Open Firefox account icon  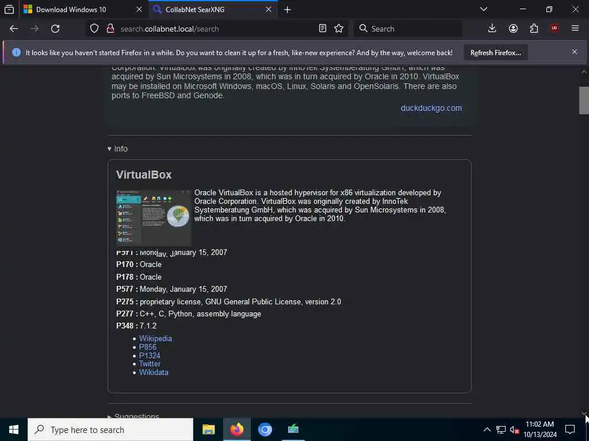(x=513, y=29)
